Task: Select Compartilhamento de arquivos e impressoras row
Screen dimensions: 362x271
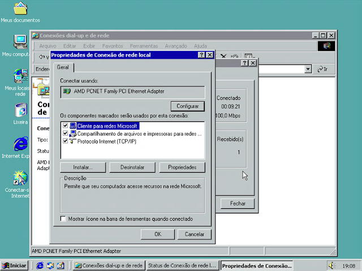Action: click(132, 133)
